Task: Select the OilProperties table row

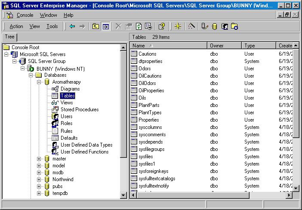Action: click(212, 91)
